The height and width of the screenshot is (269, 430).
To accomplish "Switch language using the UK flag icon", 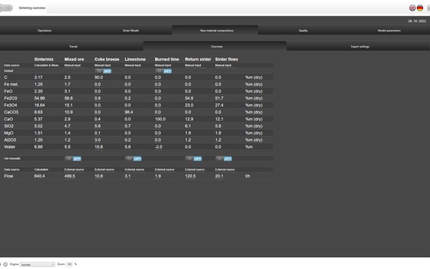I will click(x=412, y=8).
